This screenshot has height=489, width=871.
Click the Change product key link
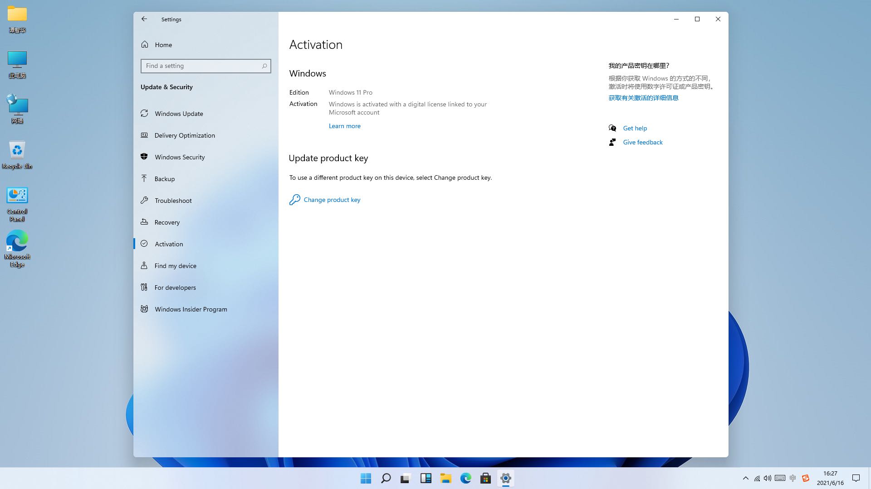pos(332,200)
